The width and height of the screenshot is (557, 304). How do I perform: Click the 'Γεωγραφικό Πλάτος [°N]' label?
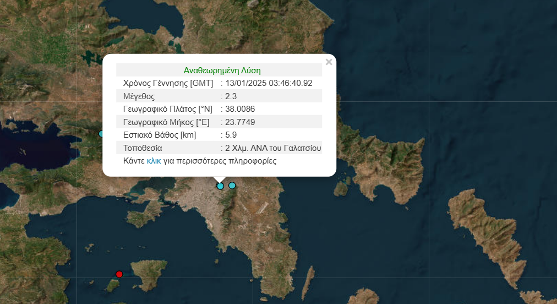168,109
